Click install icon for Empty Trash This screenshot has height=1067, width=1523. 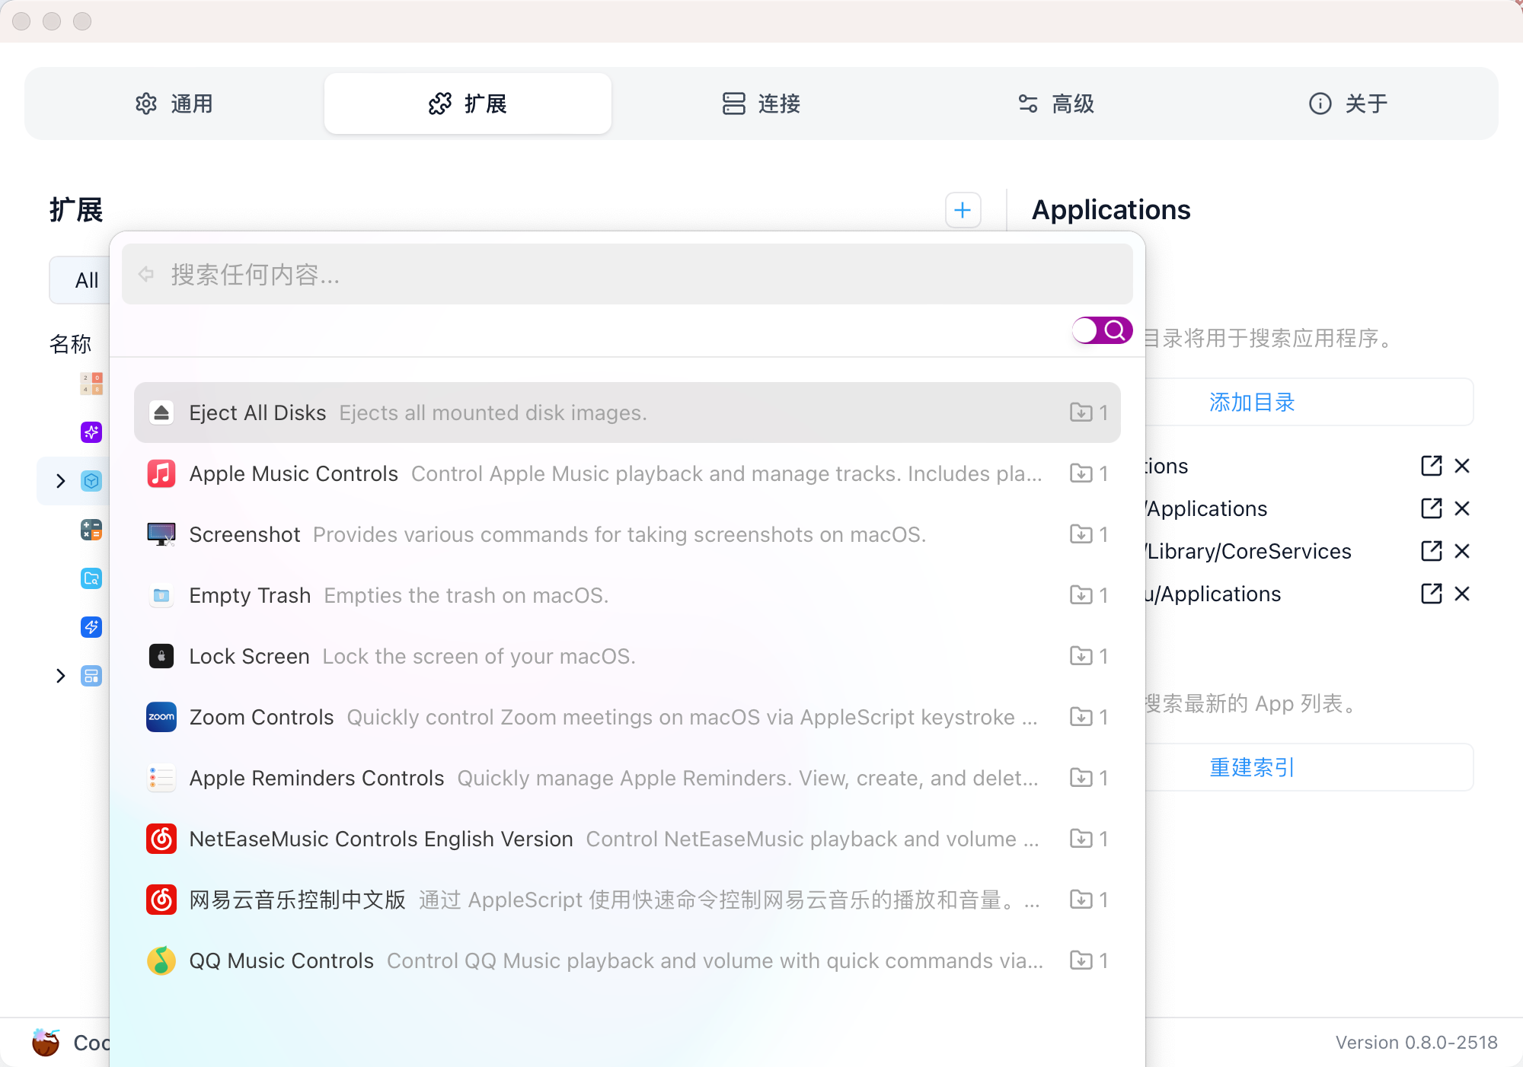click(1081, 595)
